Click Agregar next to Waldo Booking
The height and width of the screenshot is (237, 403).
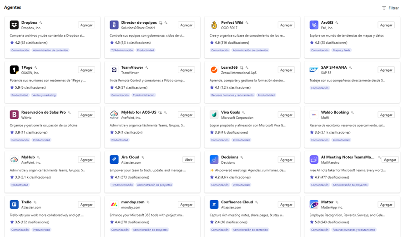pos(386,115)
